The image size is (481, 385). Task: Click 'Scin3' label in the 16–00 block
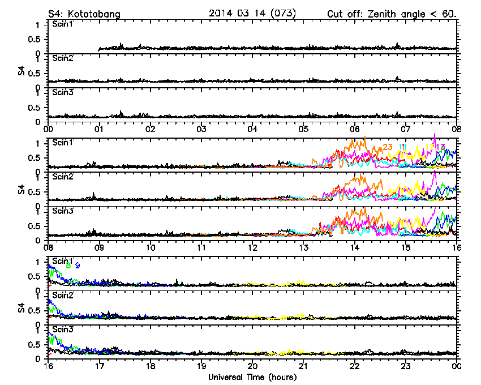coord(63,329)
